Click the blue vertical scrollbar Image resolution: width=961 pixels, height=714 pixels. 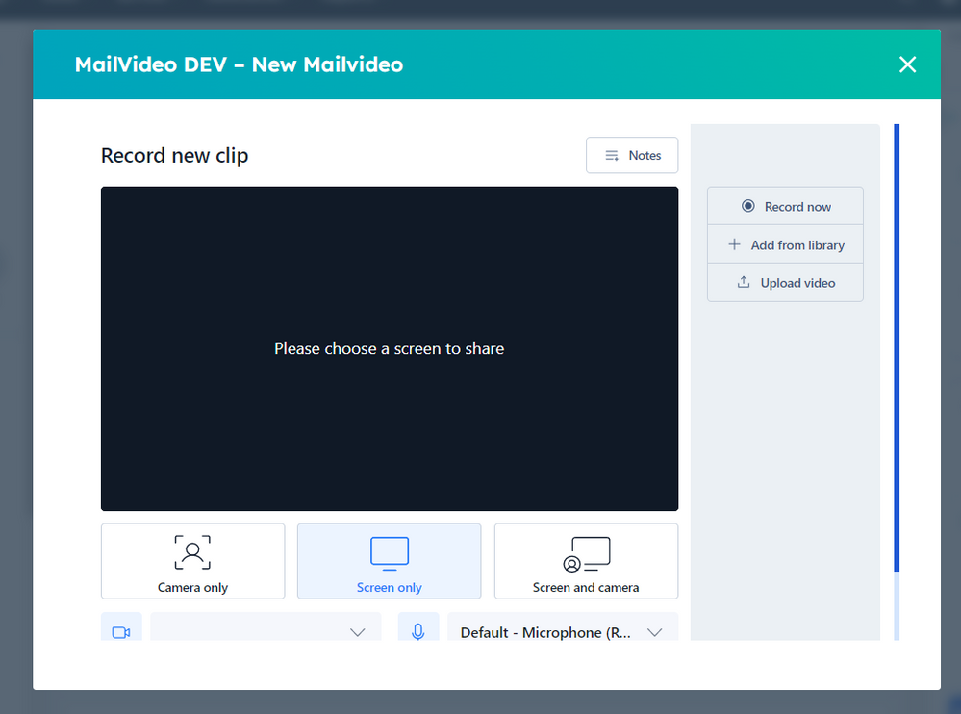pyautogui.click(x=897, y=348)
